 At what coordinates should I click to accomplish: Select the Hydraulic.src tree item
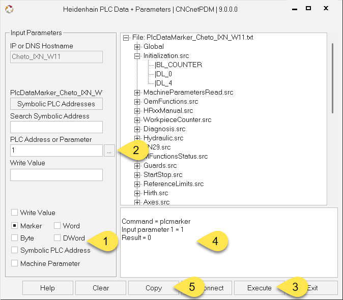pos(163,138)
